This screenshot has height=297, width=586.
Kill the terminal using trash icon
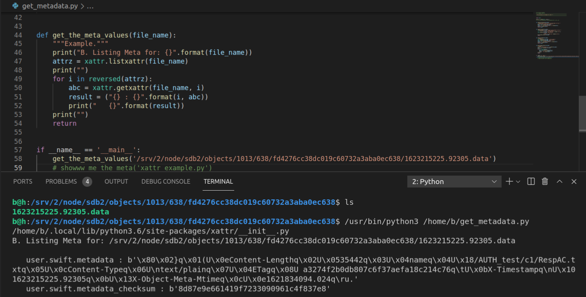coord(545,182)
